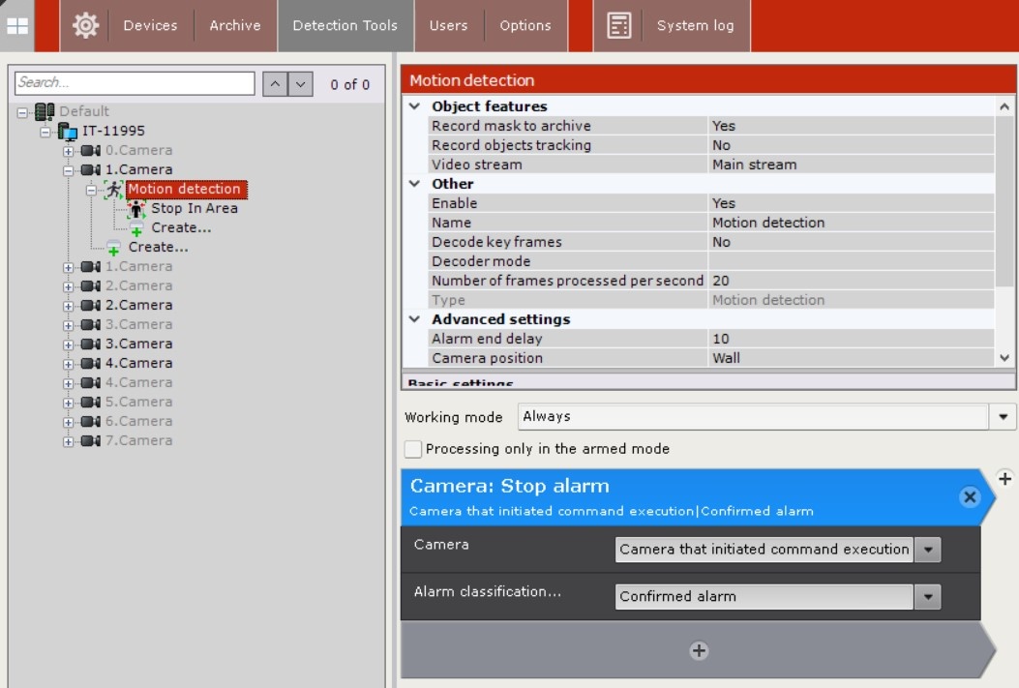Screen dimensions: 1019x688
Task: Open settings via the gear icon
Action: (85, 25)
